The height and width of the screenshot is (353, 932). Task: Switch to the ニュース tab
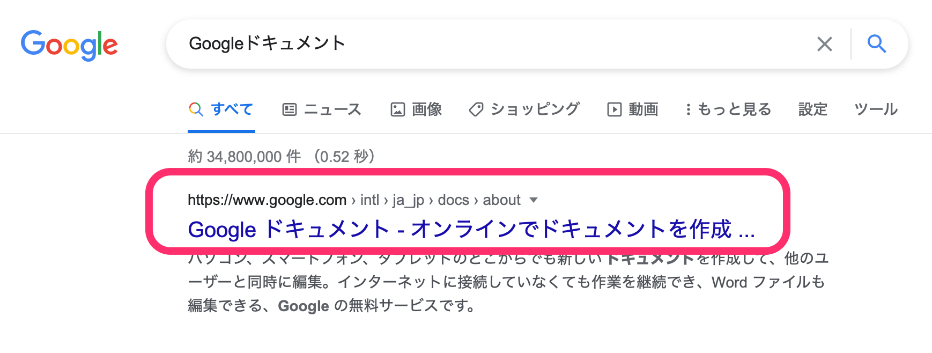[332, 109]
